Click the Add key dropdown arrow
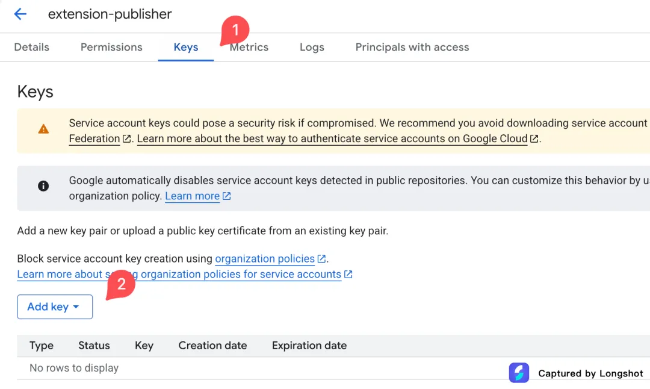The width and height of the screenshot is (650, 389). point(76,307)
